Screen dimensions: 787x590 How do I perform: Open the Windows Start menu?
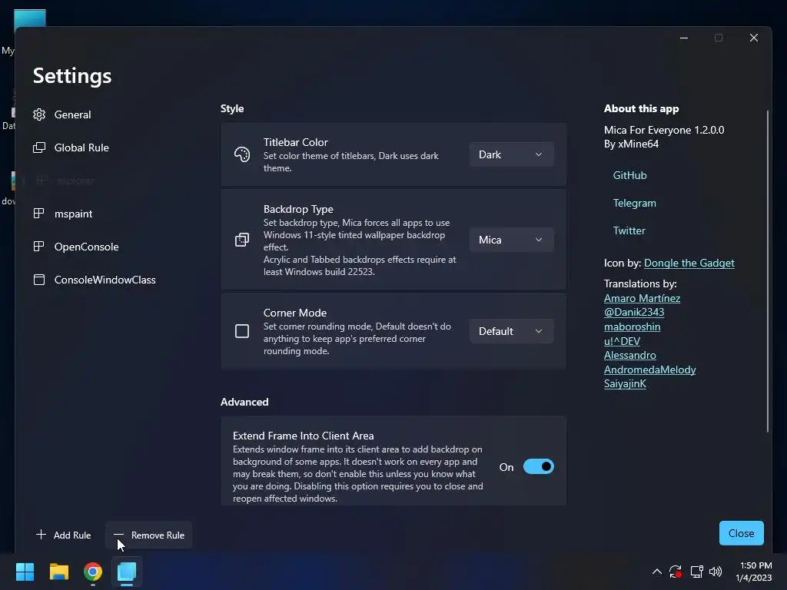[x=25, y=572]
